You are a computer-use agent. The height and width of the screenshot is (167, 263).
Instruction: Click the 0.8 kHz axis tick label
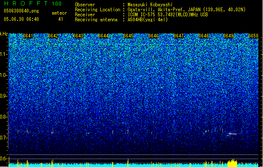pos(3,117)
